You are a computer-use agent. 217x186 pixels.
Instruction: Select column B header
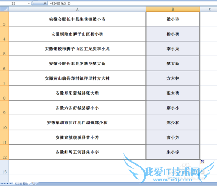(173, 9)
